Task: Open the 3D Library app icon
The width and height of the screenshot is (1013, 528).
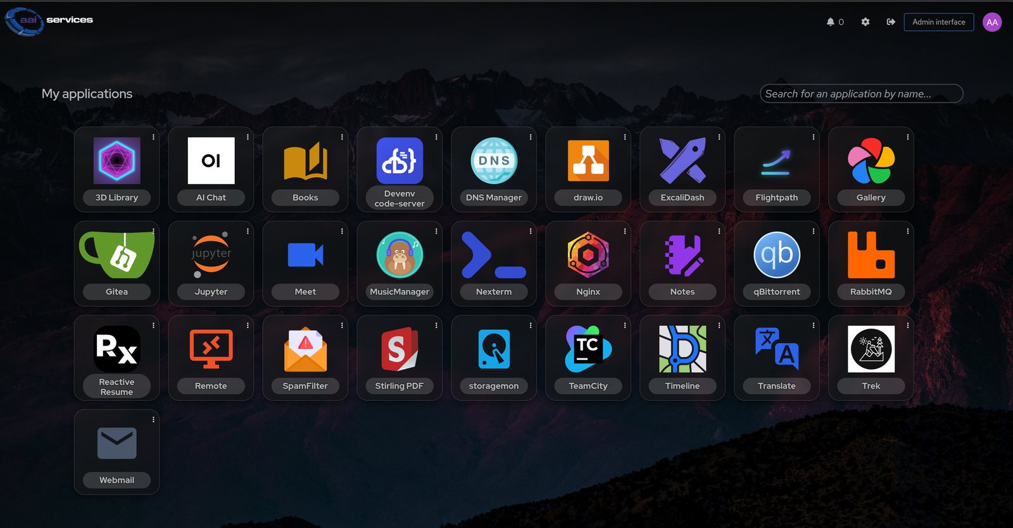Action: point(116,161)
